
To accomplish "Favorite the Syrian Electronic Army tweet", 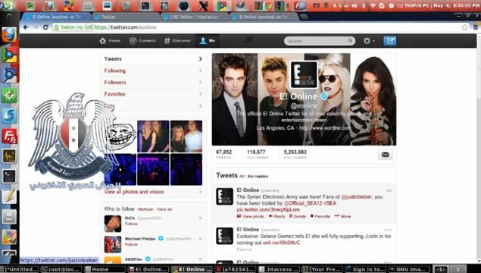I will [320, 216].
